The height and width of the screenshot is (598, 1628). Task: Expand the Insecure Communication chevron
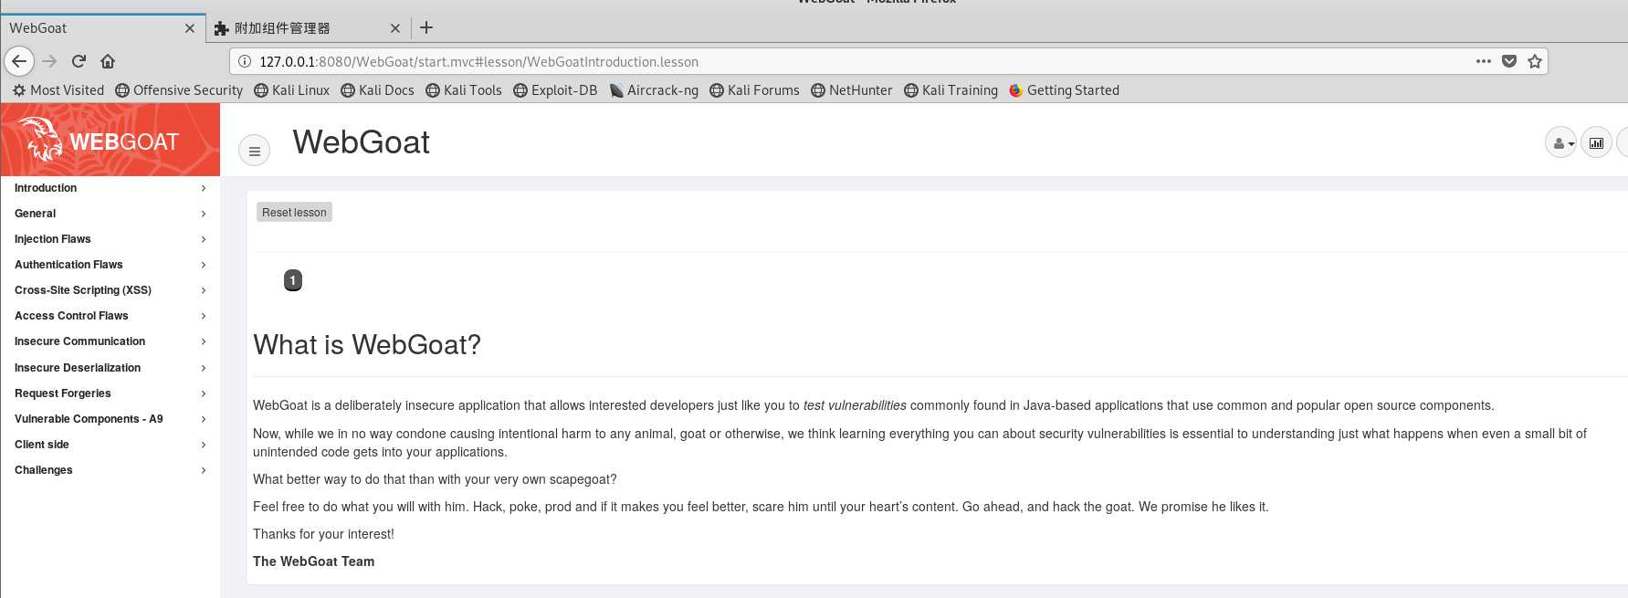pos(204,341)
